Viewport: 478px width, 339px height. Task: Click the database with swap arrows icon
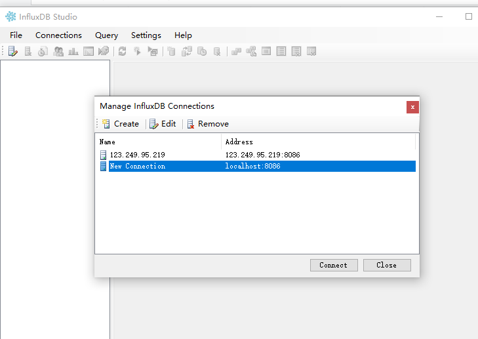187,51
